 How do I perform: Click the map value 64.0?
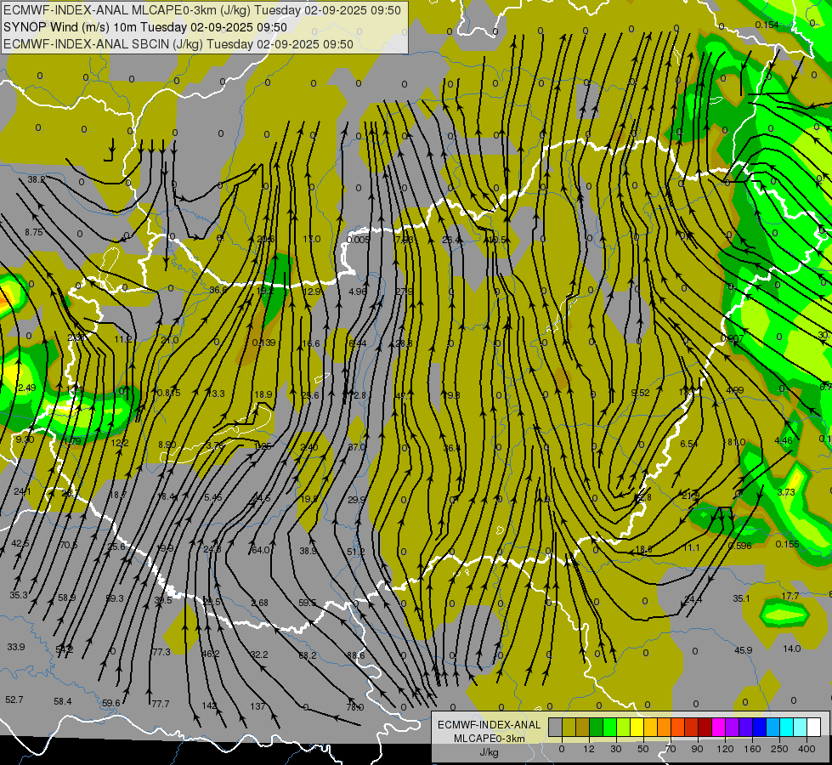(261, 550)
